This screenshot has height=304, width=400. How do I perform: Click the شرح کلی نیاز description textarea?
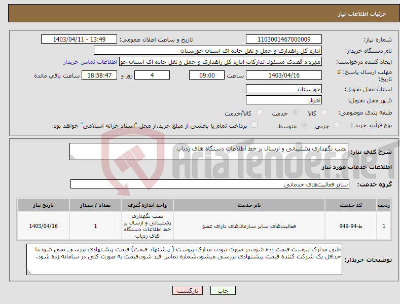point(209,151)
